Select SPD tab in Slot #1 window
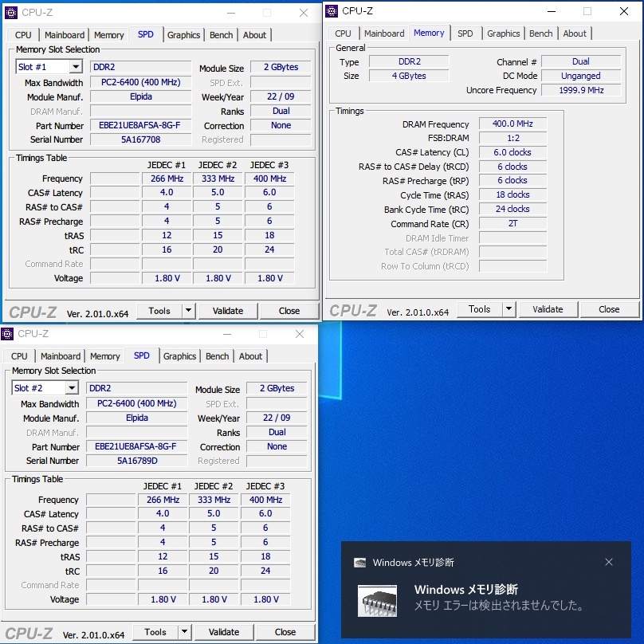 146,34
